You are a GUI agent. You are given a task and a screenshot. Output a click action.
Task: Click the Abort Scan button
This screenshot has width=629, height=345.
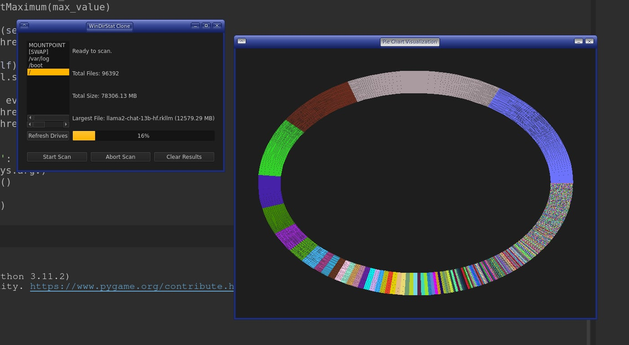[120, 157]
